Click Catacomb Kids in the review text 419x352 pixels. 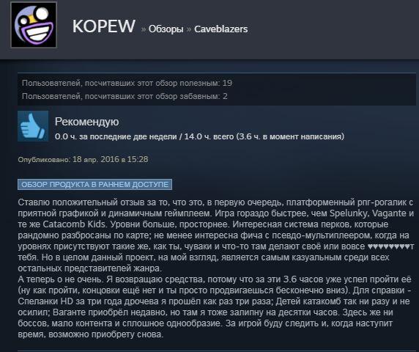tap(74, 224)
